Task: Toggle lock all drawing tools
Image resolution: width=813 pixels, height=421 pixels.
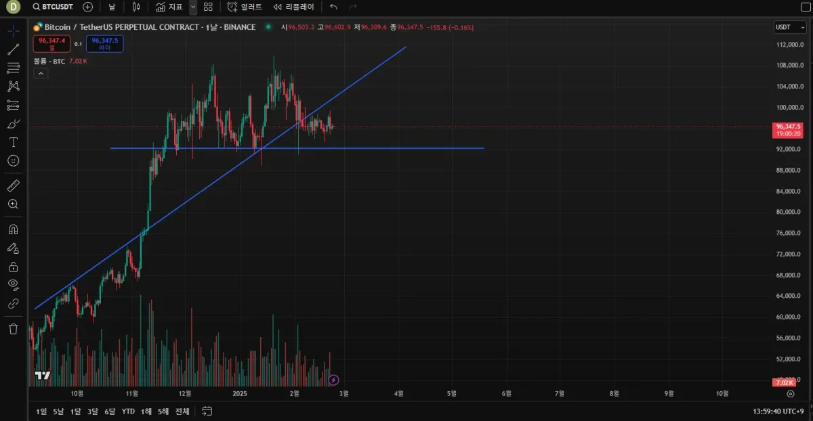Action: (x=13, y=267)
